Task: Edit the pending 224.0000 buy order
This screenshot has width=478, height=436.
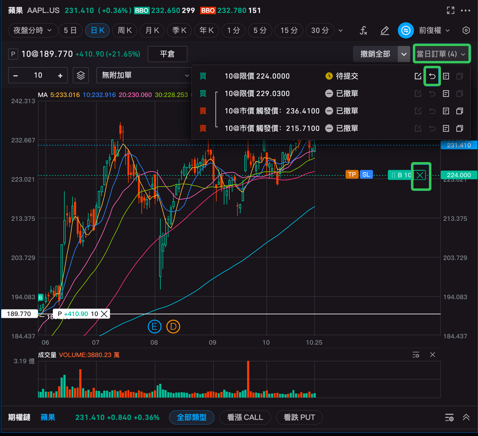Action: (418, 76)
